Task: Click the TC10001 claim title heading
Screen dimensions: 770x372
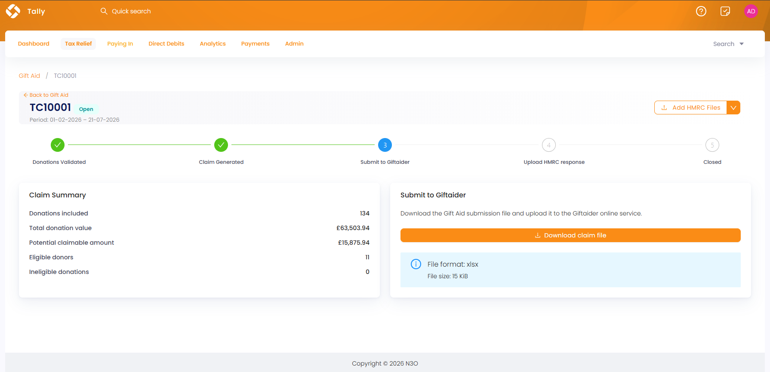Action: click(50, 107)
